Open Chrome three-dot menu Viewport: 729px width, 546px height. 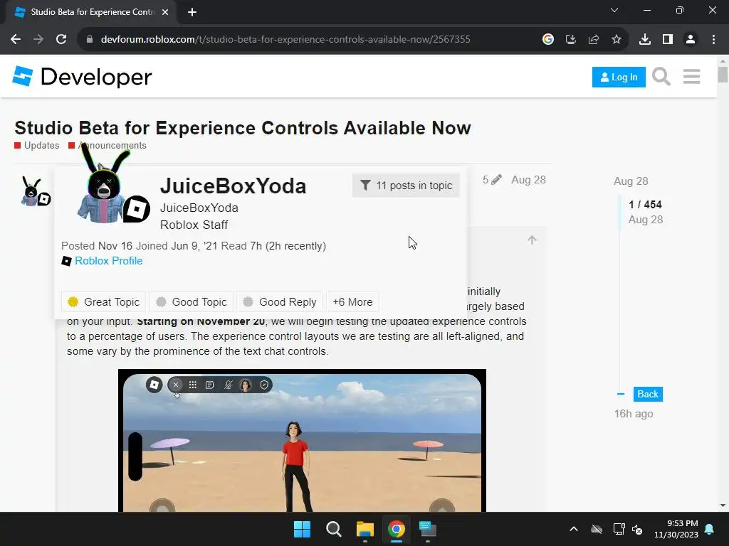pos(713,40)
